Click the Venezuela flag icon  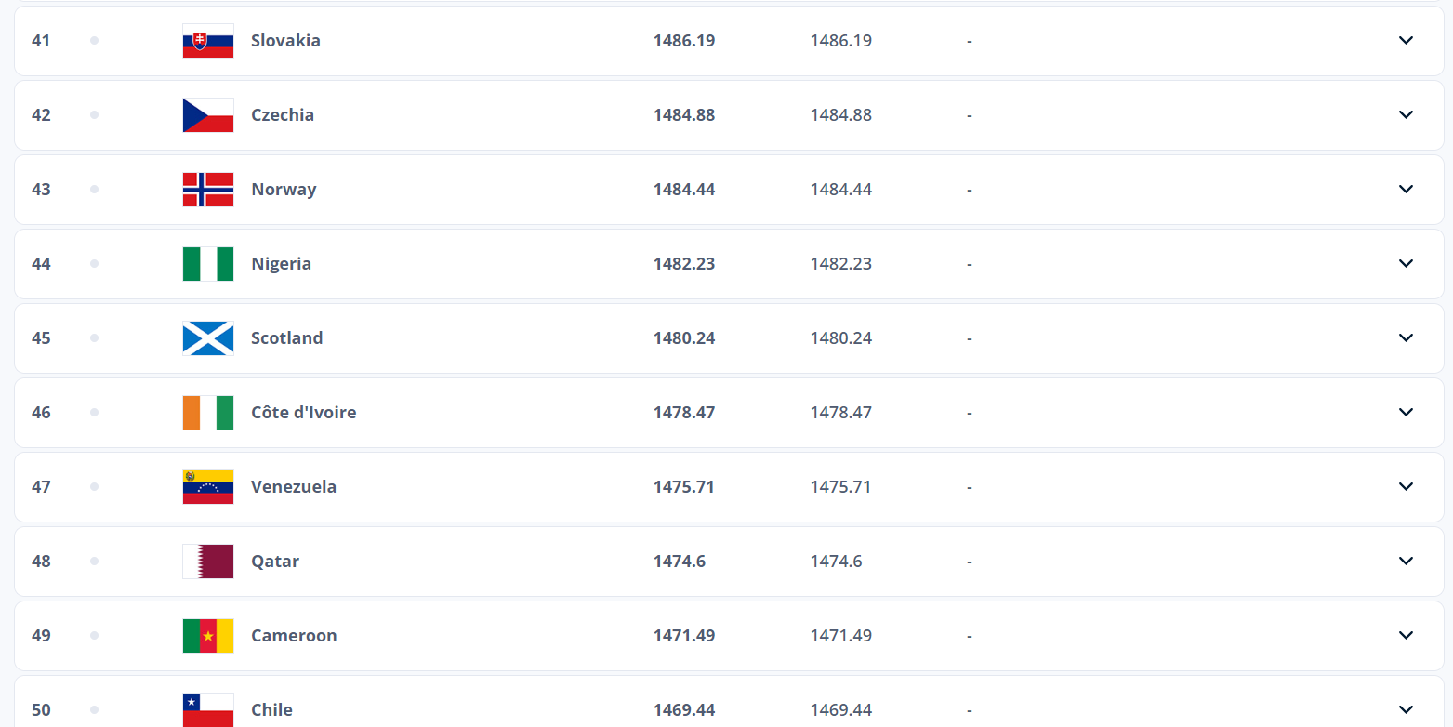[x=208, y=487]
